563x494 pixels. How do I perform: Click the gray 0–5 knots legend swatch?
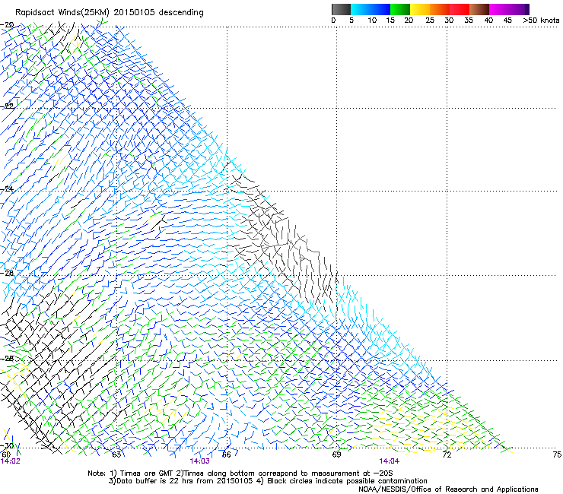(x=341, y=9)
